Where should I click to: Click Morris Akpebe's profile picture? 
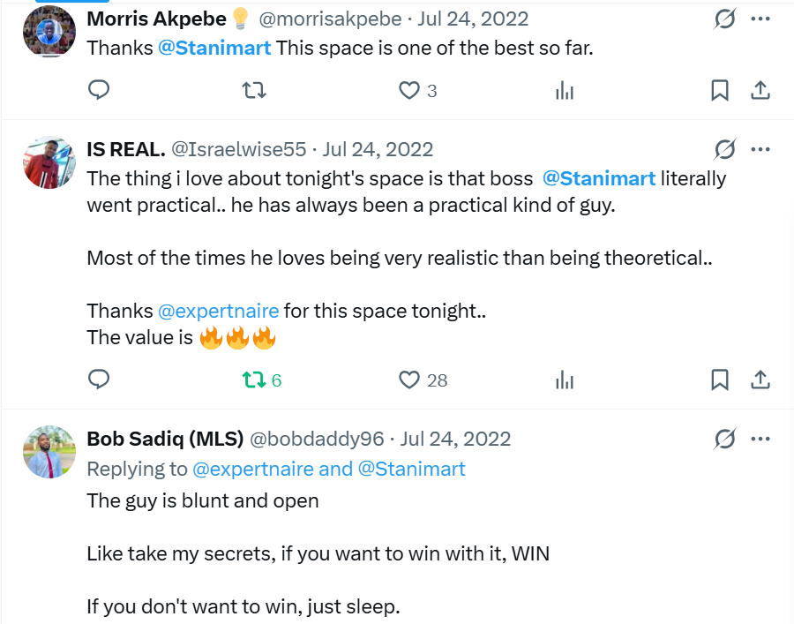click(49, 31)
